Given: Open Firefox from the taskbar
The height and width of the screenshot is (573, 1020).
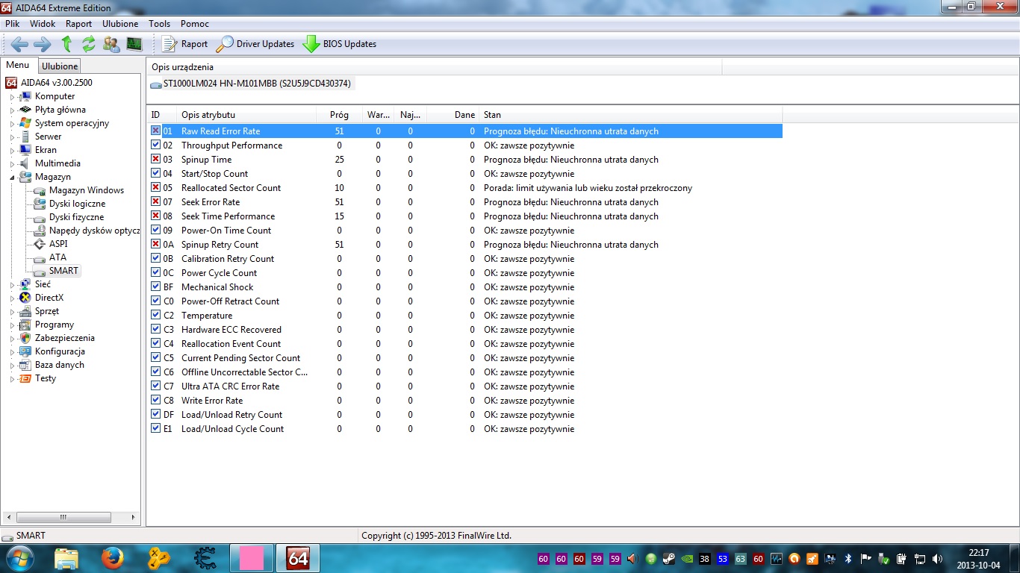Looking at the screenshot, I should coord(113,558).
